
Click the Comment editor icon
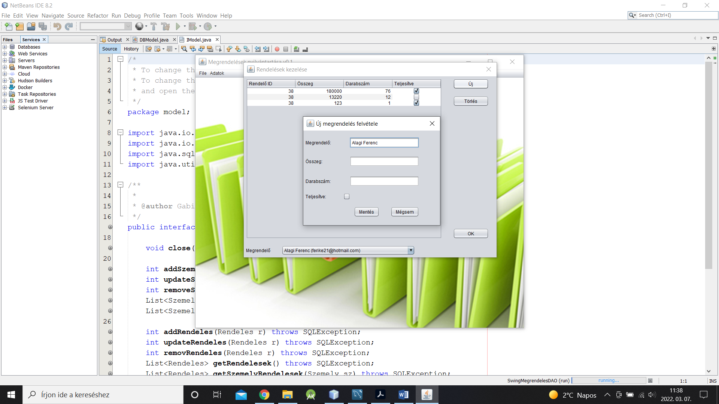tap(297, 49)
